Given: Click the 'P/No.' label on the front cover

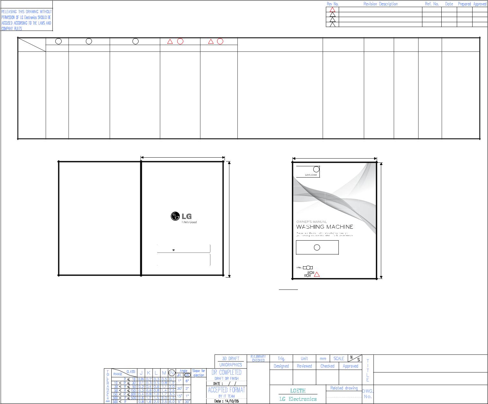Looking at the screenshot, I should point(299,268).
